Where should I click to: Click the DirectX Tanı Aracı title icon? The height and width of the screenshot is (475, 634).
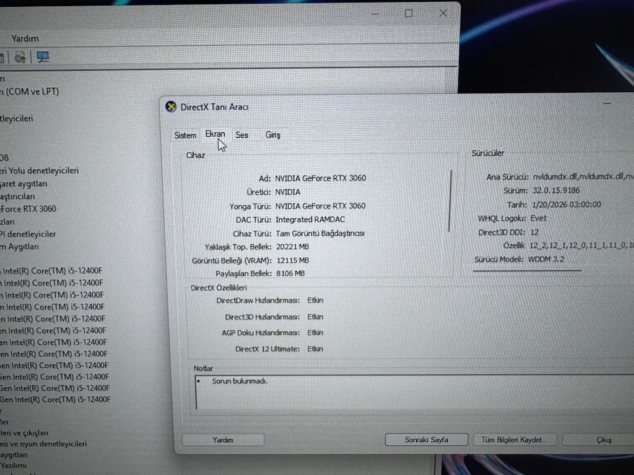171,106
